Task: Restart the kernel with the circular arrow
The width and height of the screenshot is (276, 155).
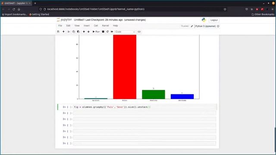Action: pyautogui.click(x=107, y=31)
